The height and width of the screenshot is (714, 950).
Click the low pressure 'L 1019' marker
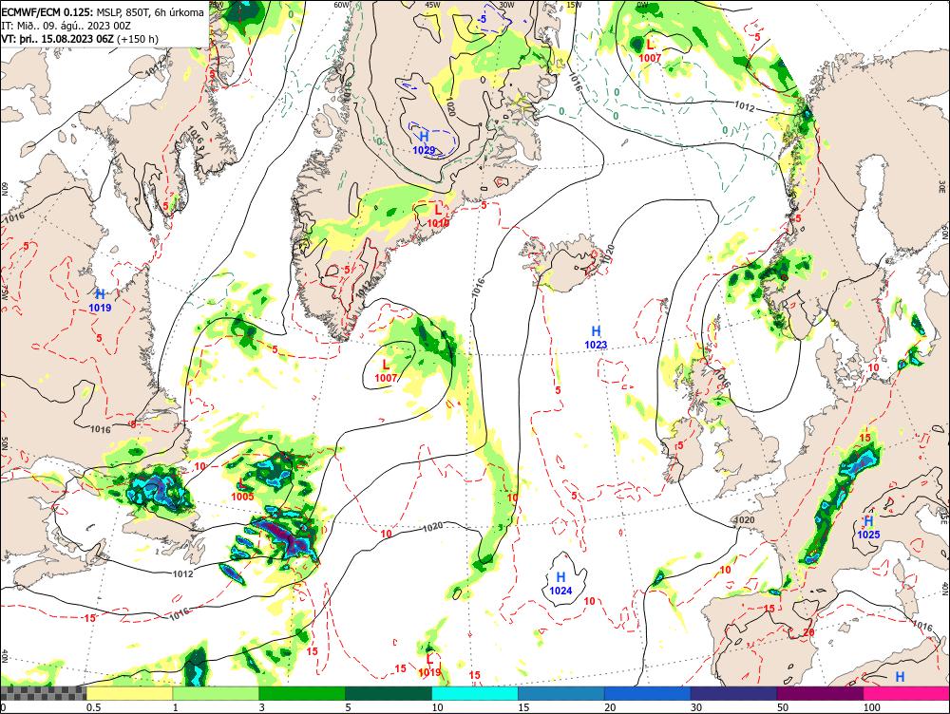pos(429,665)
